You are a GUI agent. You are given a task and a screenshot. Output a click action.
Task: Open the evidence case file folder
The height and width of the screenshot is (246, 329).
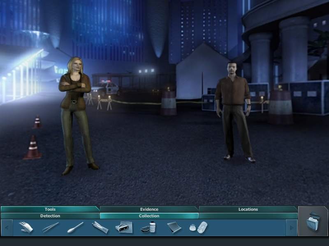point(313,222)
